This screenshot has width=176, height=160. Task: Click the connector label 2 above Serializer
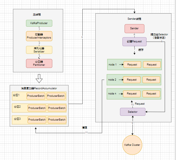click(39, 43)
